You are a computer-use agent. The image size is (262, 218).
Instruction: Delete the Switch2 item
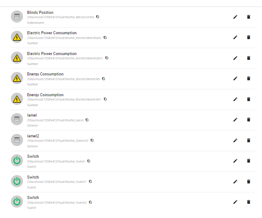(x=249, y=202)
